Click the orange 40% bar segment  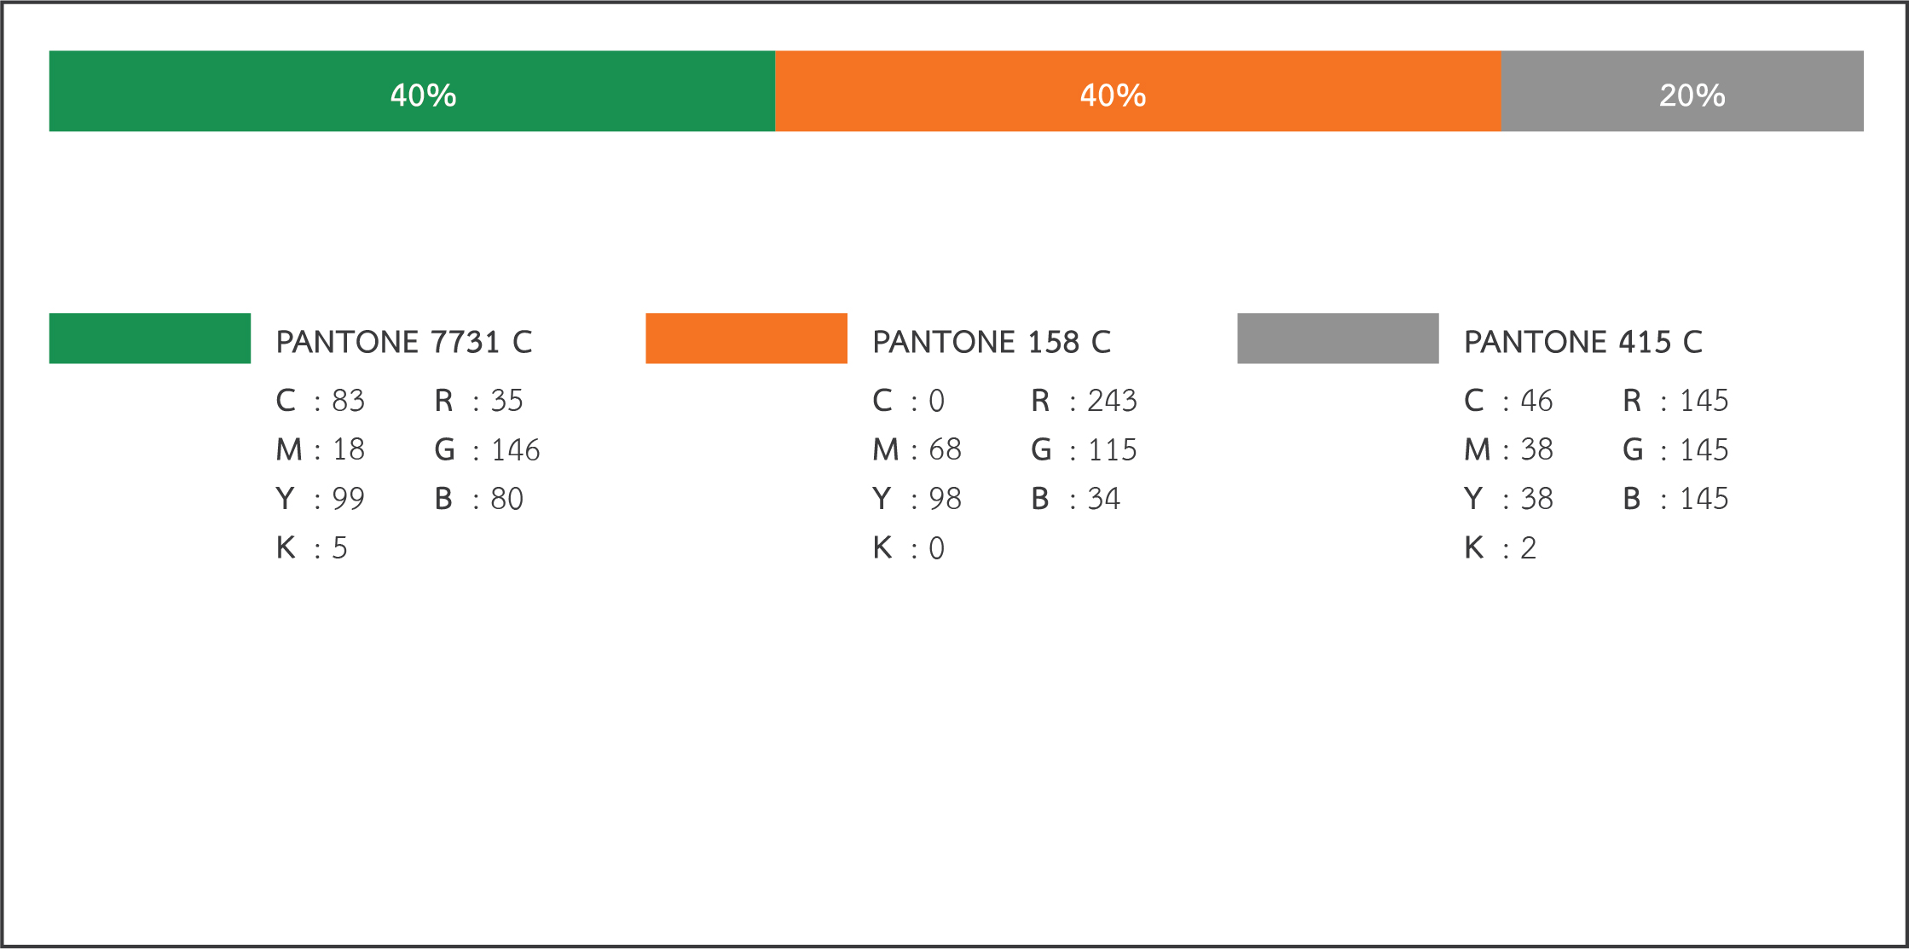click(x=1138, y=91)
